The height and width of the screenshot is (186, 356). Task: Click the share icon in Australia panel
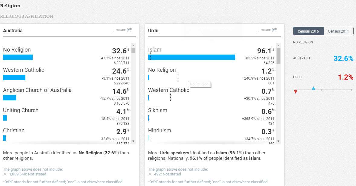[129, 30]
